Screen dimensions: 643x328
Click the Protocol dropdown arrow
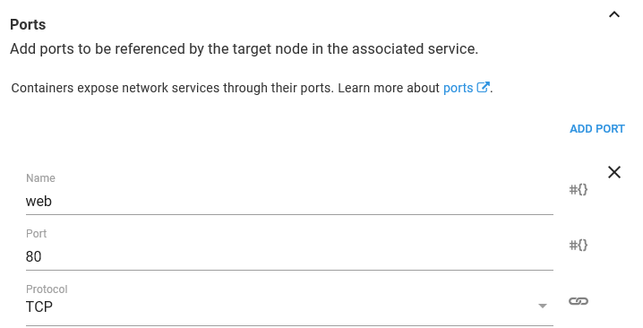pos(542,306)
